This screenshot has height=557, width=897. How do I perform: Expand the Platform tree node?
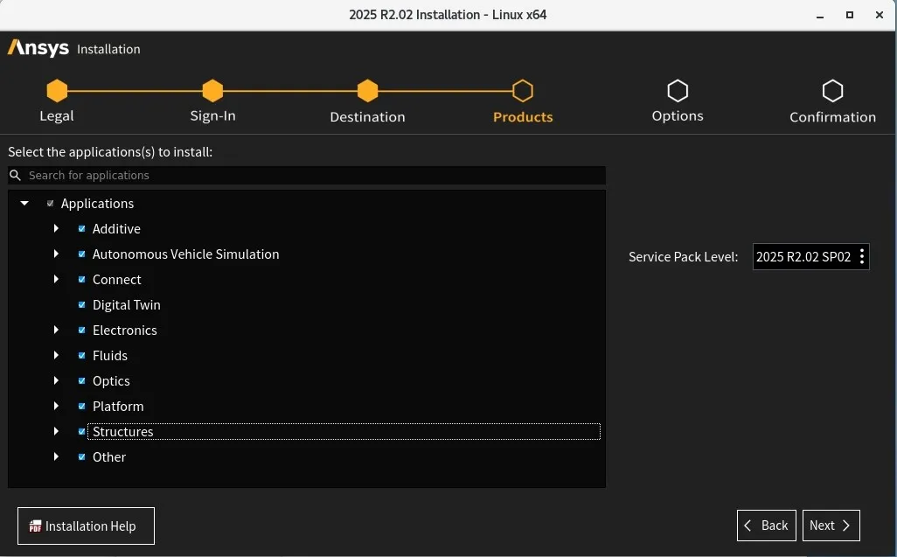click(x=56, y=406)
